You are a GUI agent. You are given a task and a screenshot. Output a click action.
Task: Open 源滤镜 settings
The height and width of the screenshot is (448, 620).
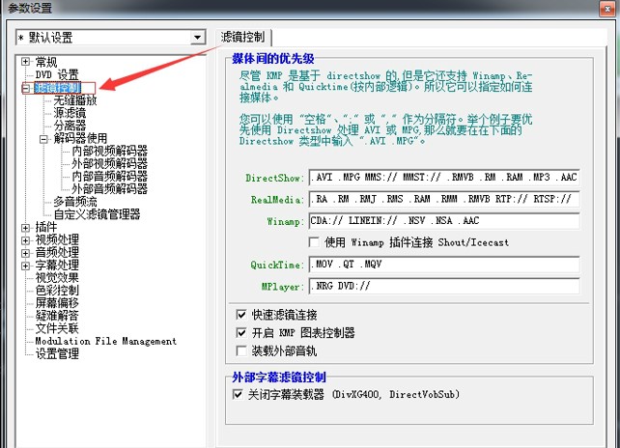pos(70,113)
